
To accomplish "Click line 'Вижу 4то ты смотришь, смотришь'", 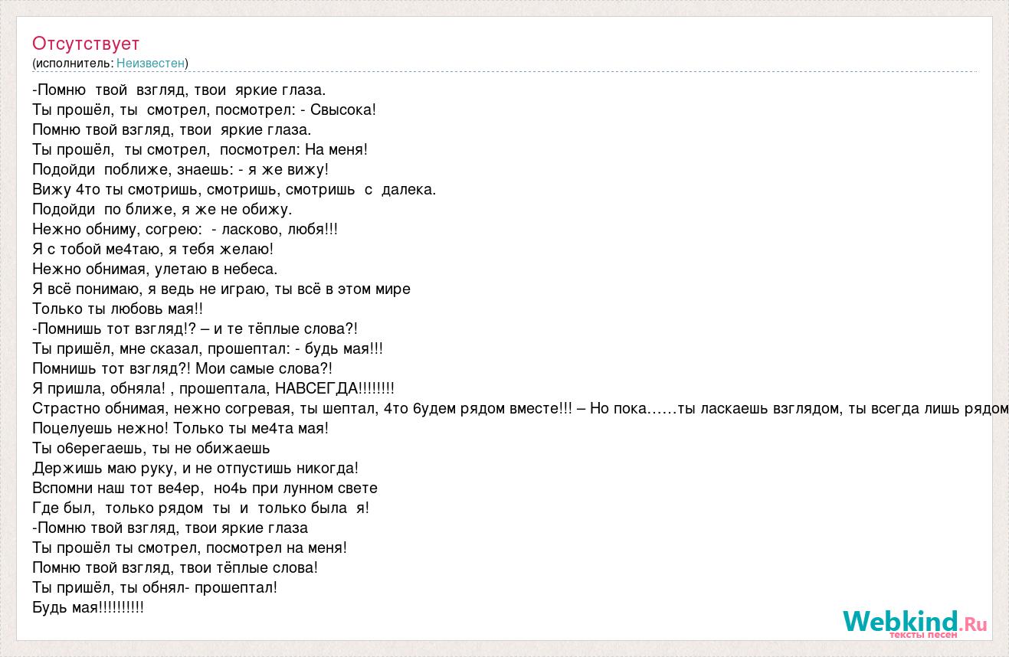I will coord(234,189).
